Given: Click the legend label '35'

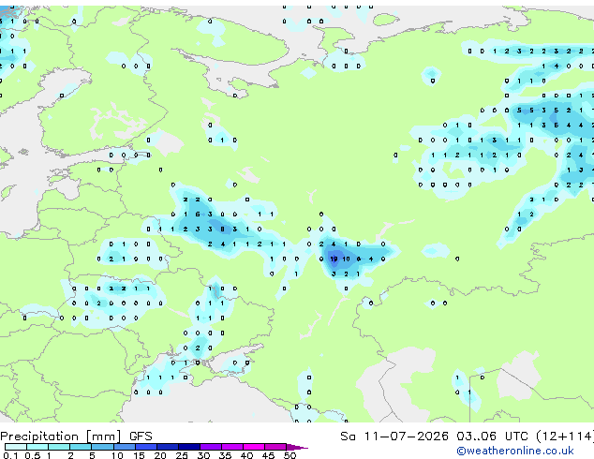Looking at the screenshot, I should click(225, 455).
